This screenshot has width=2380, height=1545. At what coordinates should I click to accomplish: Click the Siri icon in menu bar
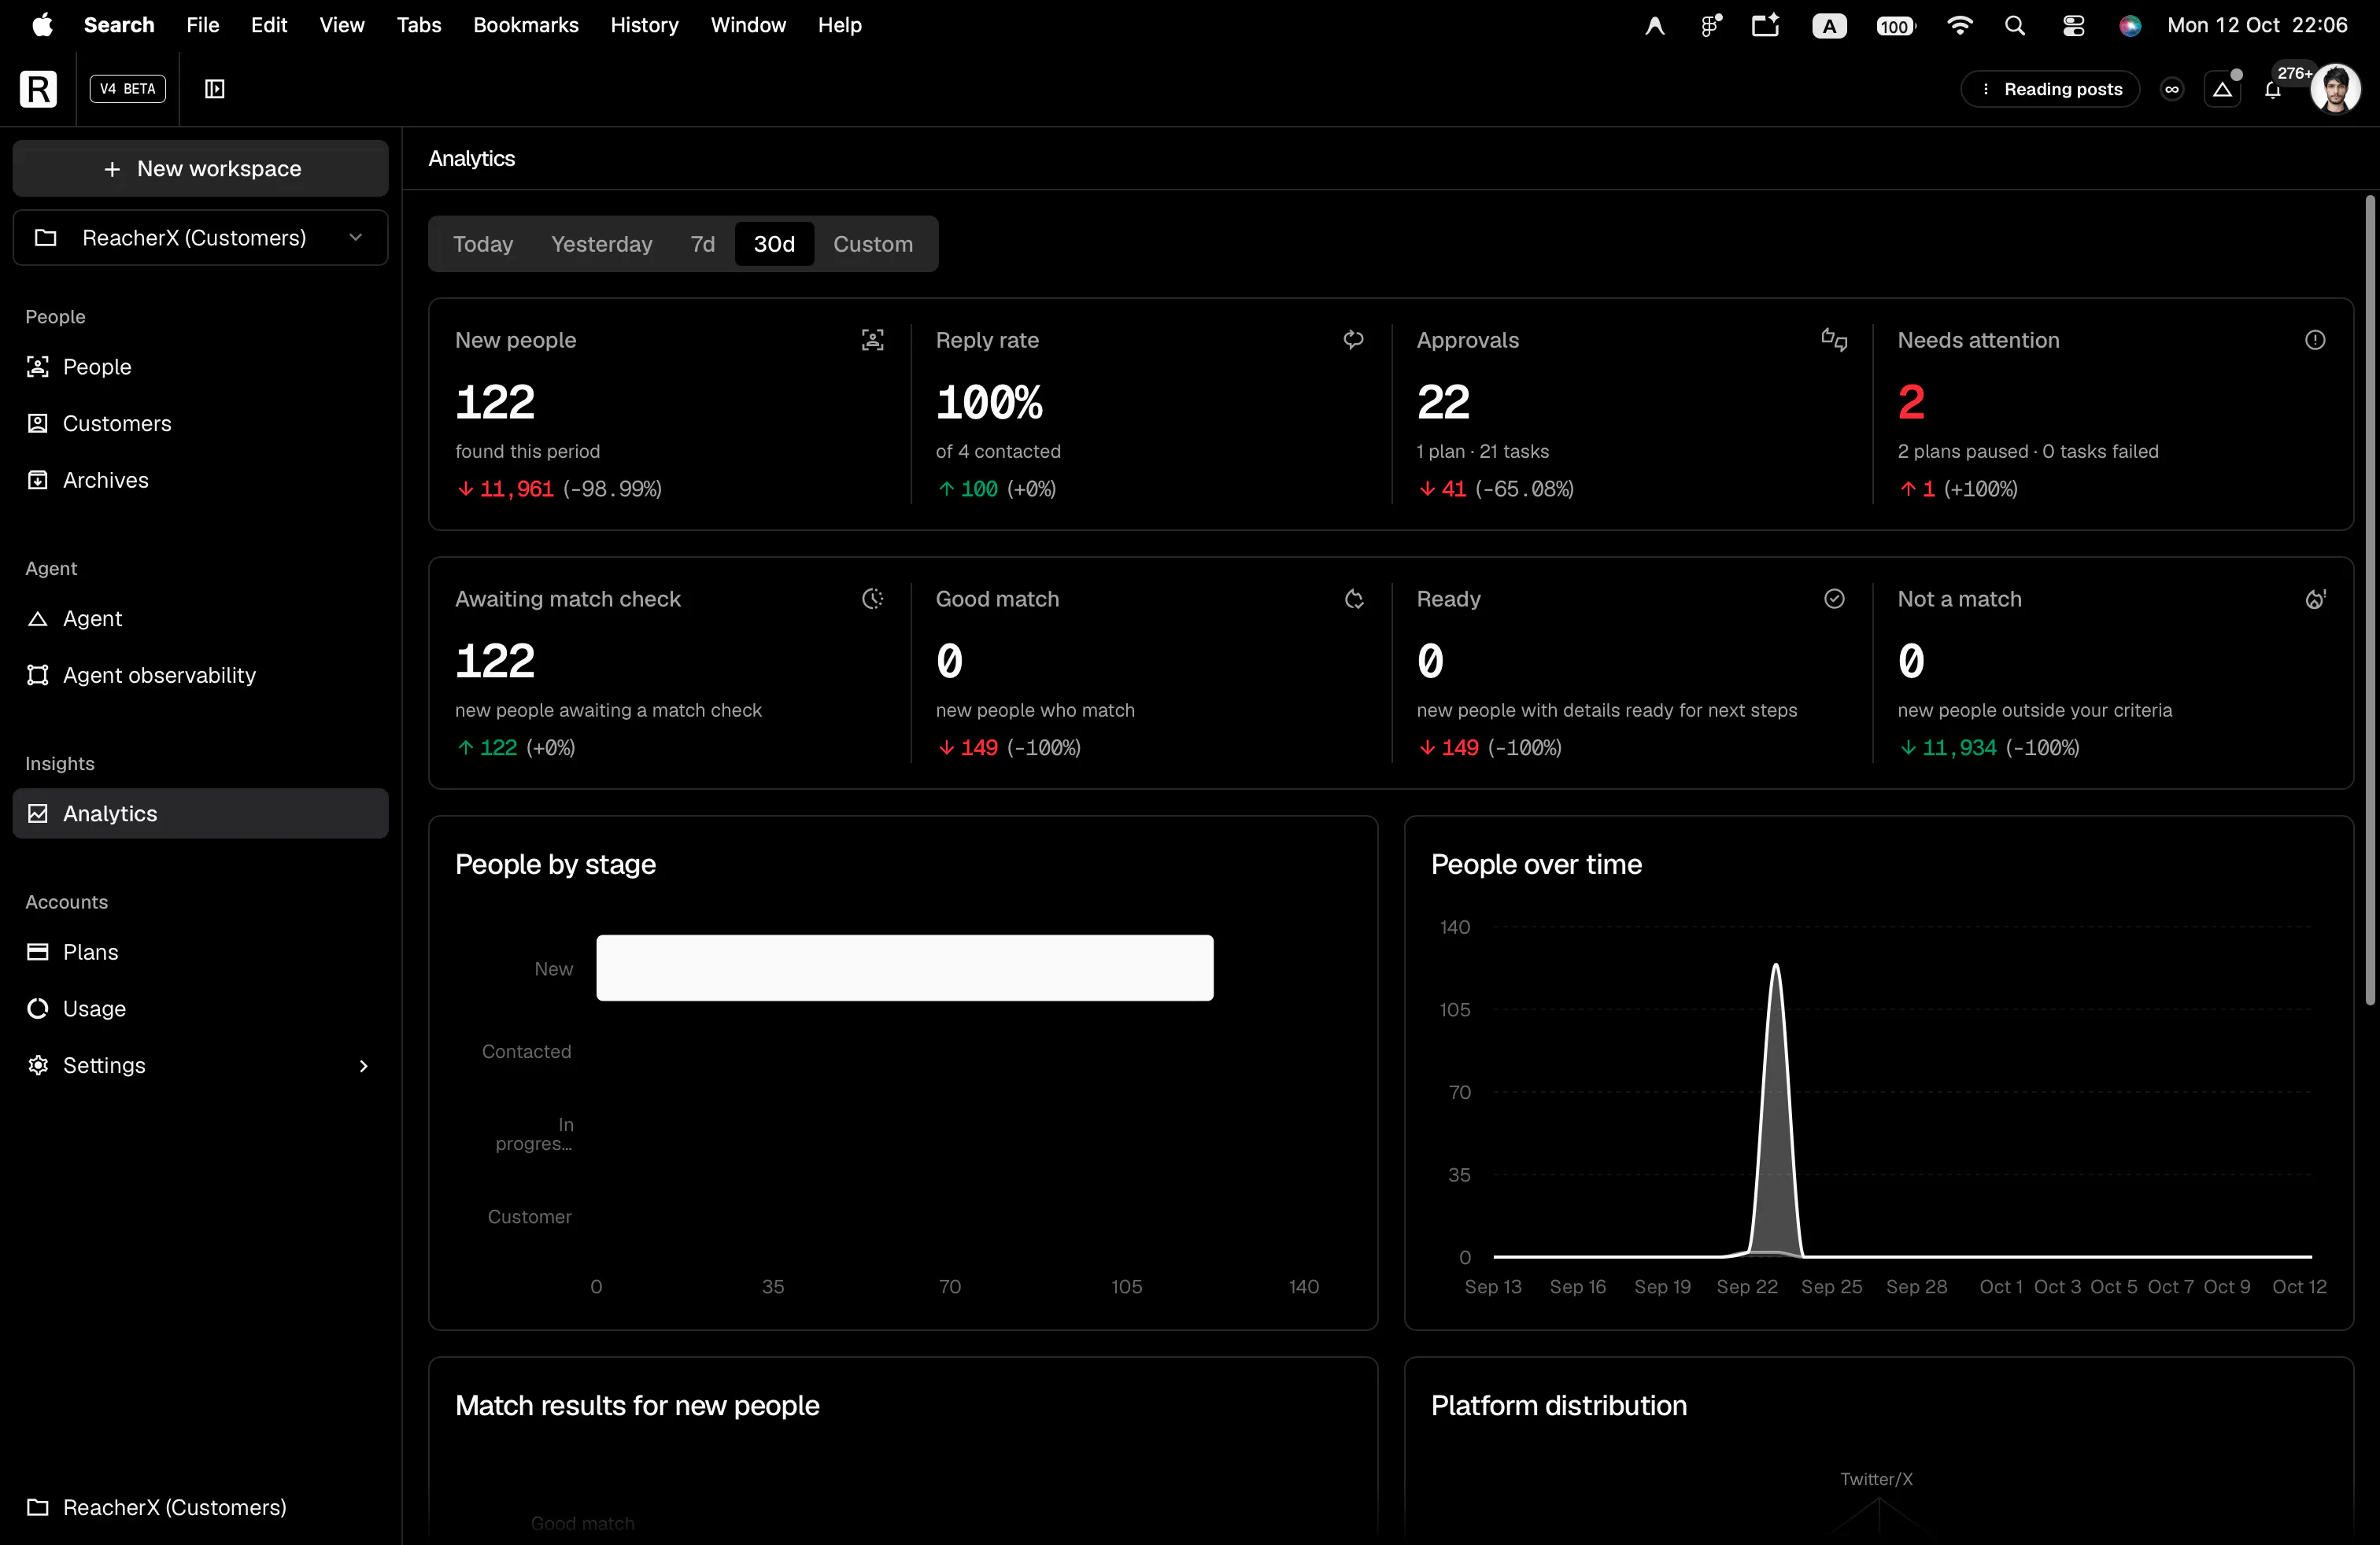(x=2130, y=26)
